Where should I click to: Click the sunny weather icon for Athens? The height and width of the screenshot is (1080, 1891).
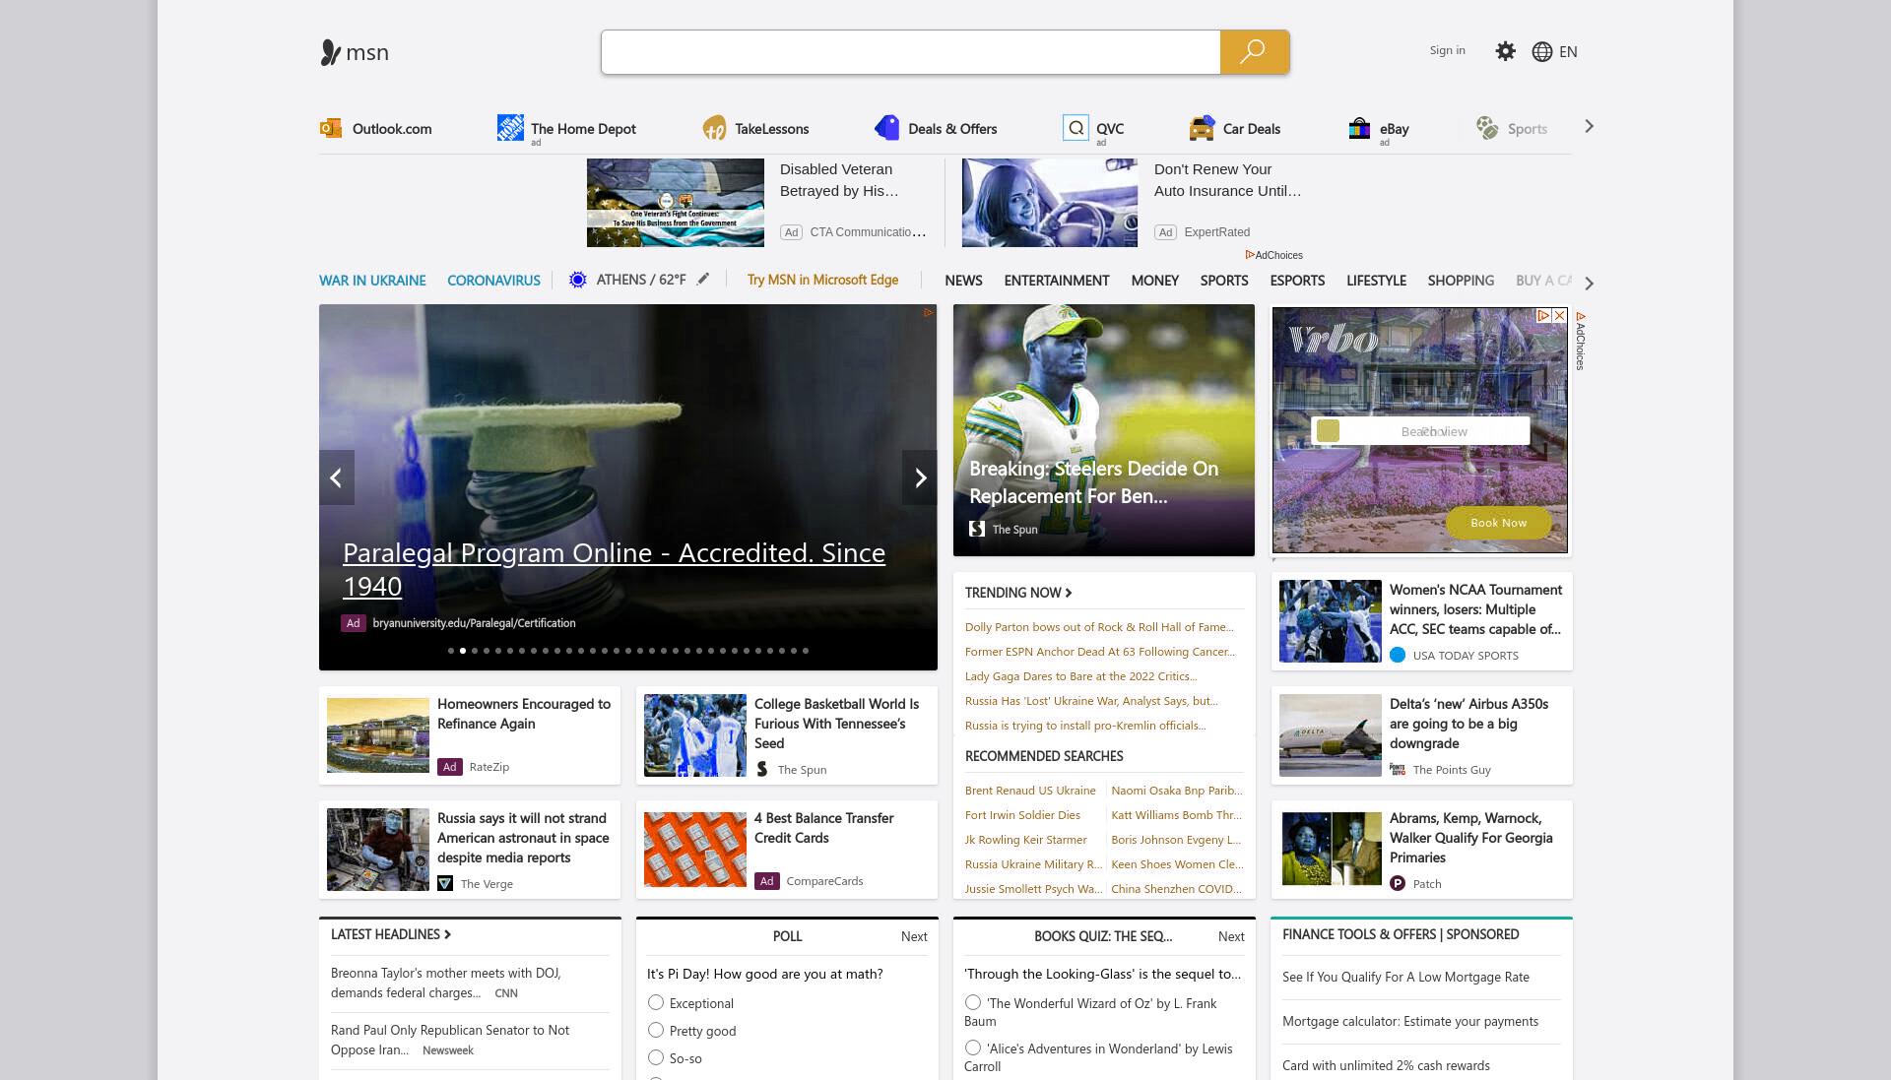(x=578, y=281)
